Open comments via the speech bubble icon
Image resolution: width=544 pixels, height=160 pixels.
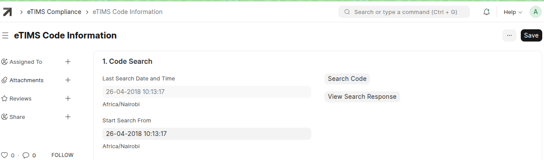click(26, 155)
